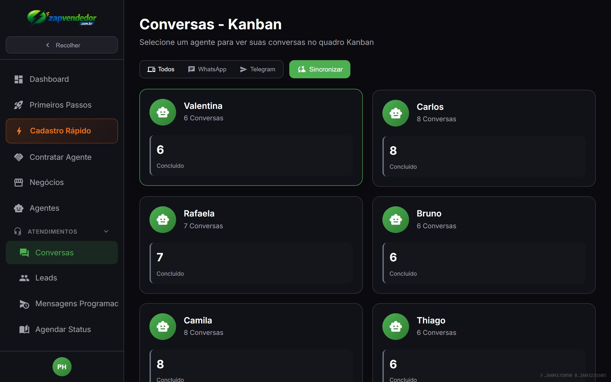Select the Negócios store icon
Screen dimensions: 611x382
pos(18,182)
